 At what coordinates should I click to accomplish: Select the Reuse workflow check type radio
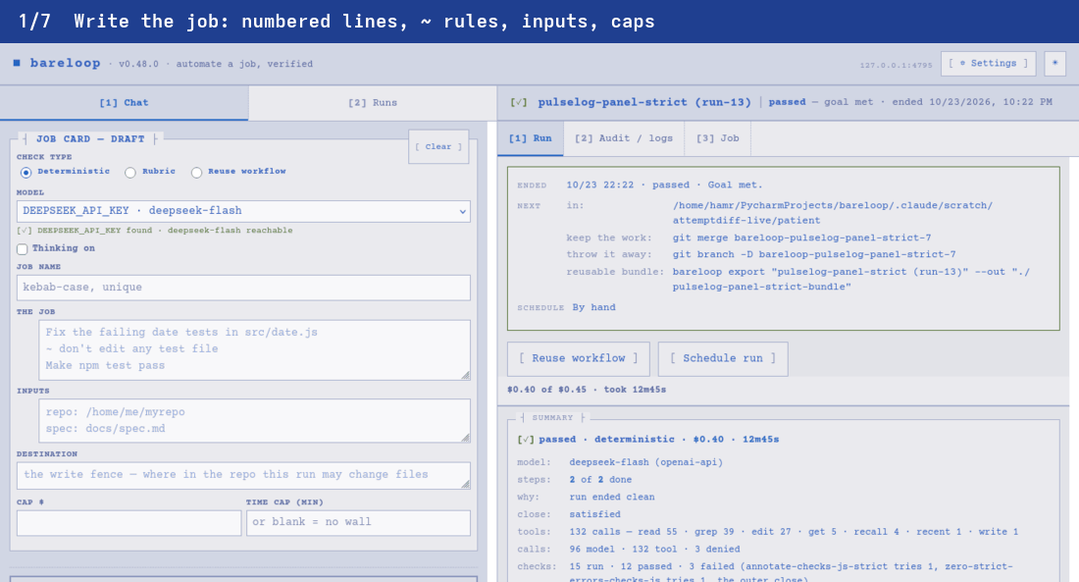[x=197, y=172]
